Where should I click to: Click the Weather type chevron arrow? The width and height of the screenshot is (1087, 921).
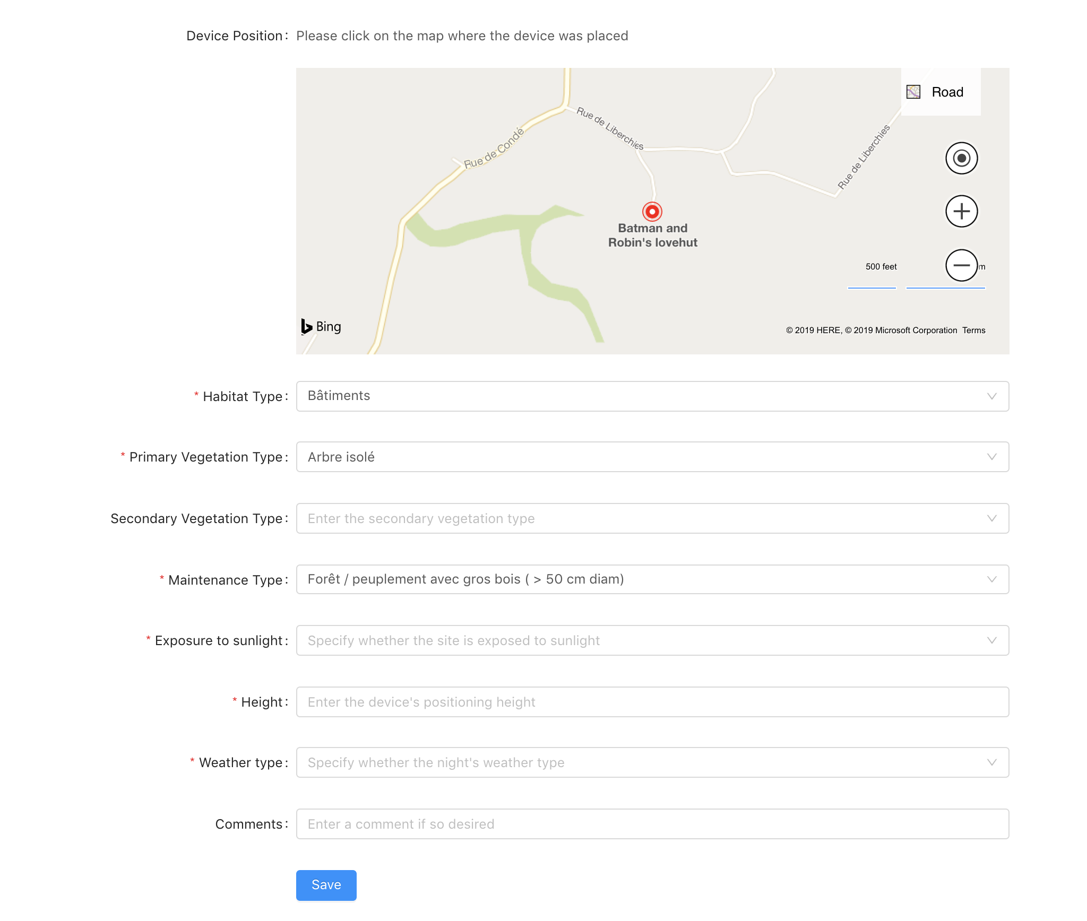pyautogui.click(x=991, y=762)
